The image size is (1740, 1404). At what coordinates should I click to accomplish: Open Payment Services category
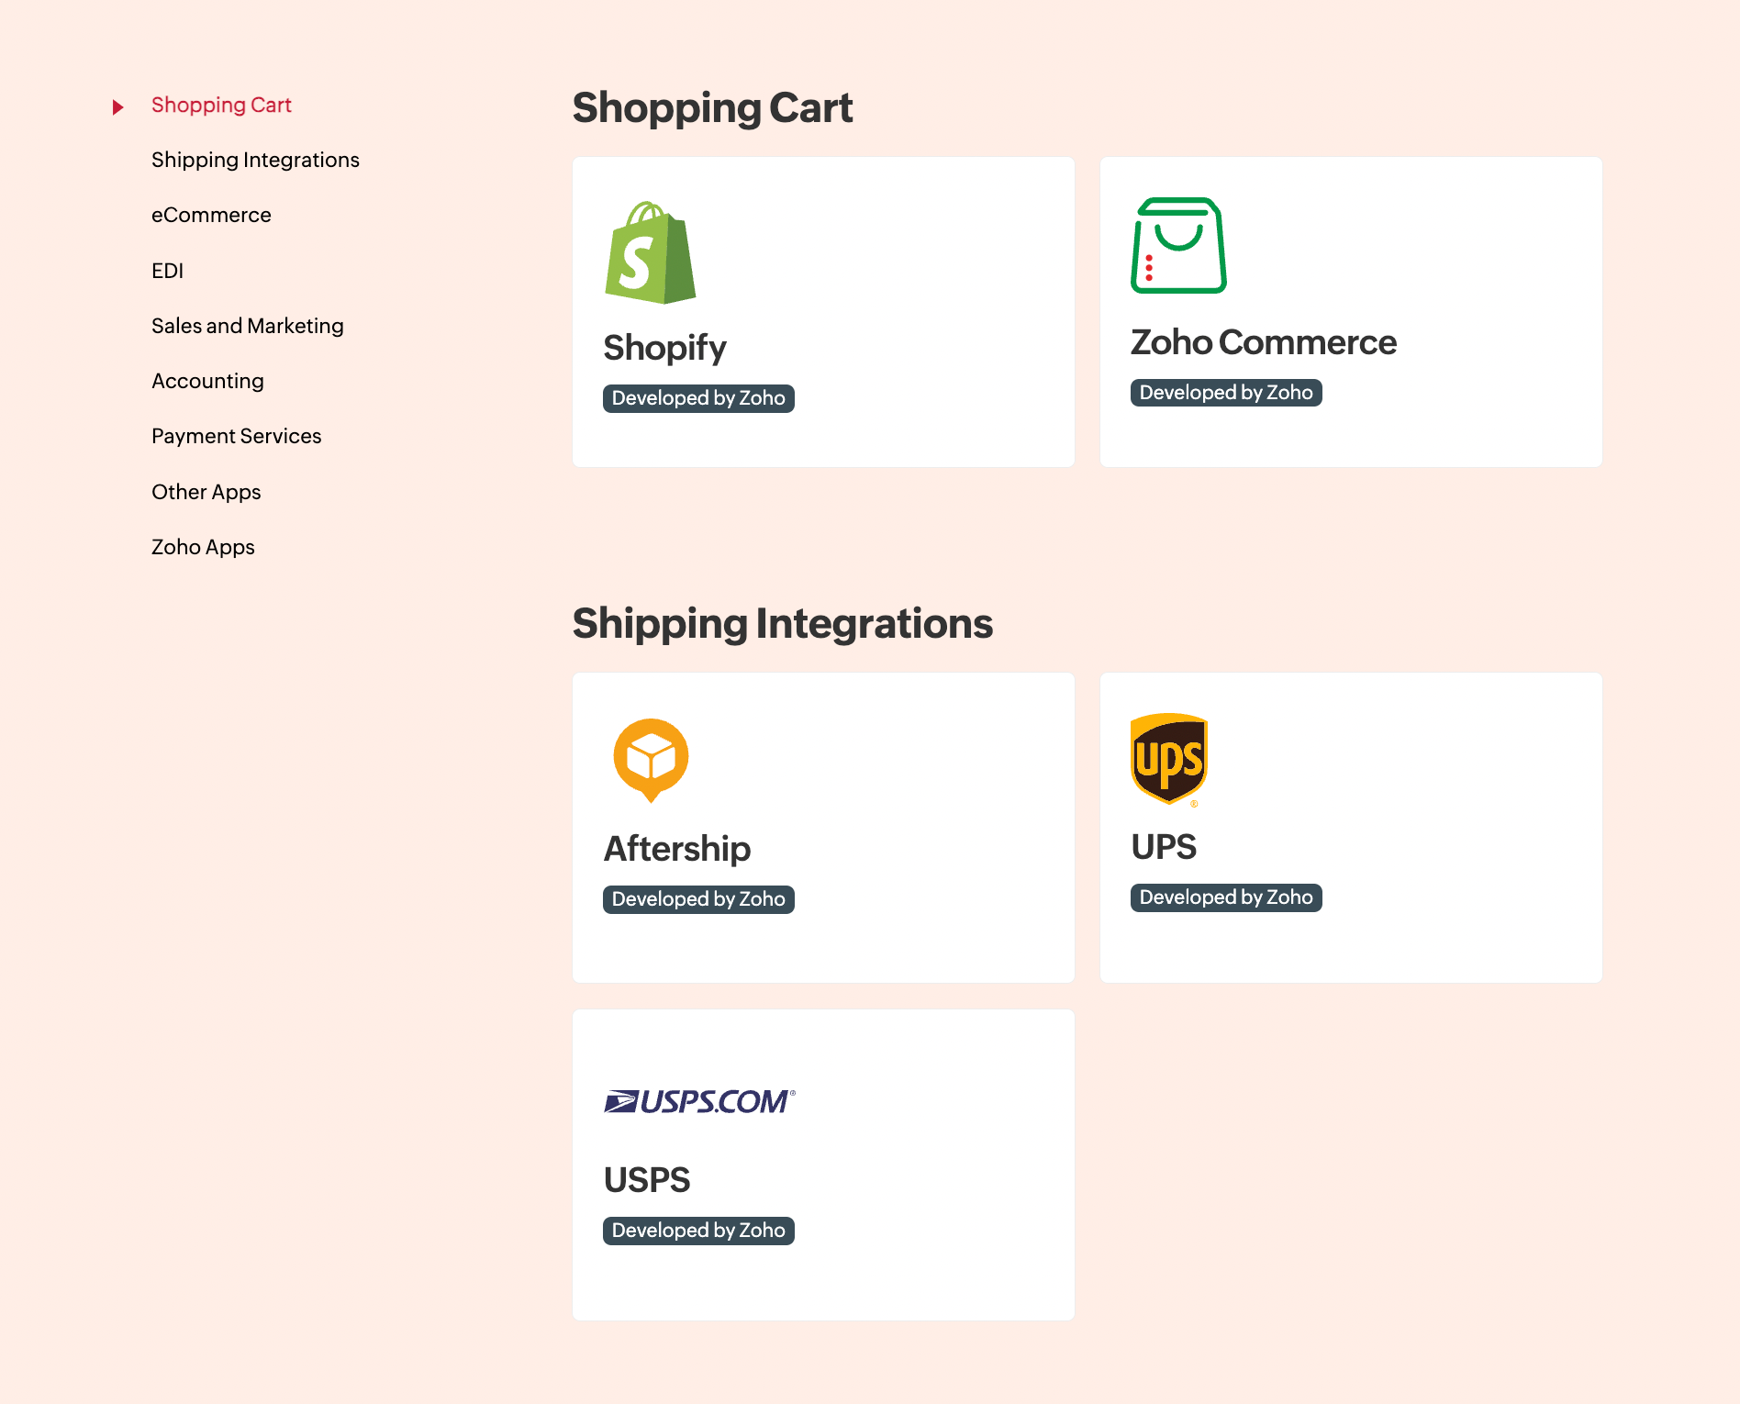[x=237, y=436]
